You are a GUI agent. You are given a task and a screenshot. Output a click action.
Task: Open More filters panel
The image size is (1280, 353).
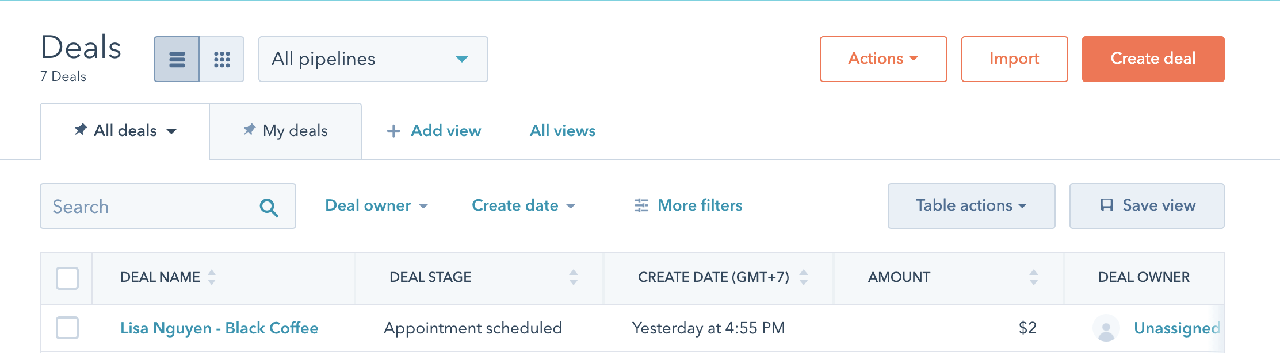(688, 205)
